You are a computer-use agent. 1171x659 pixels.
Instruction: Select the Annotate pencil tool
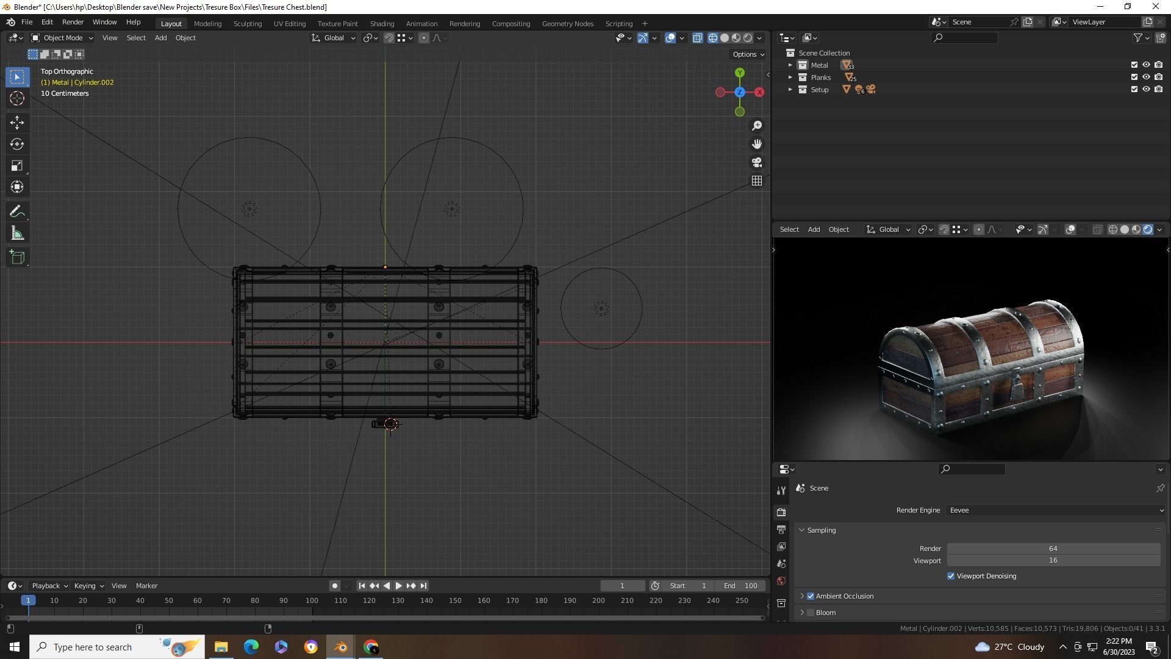(x=17, y=212)
